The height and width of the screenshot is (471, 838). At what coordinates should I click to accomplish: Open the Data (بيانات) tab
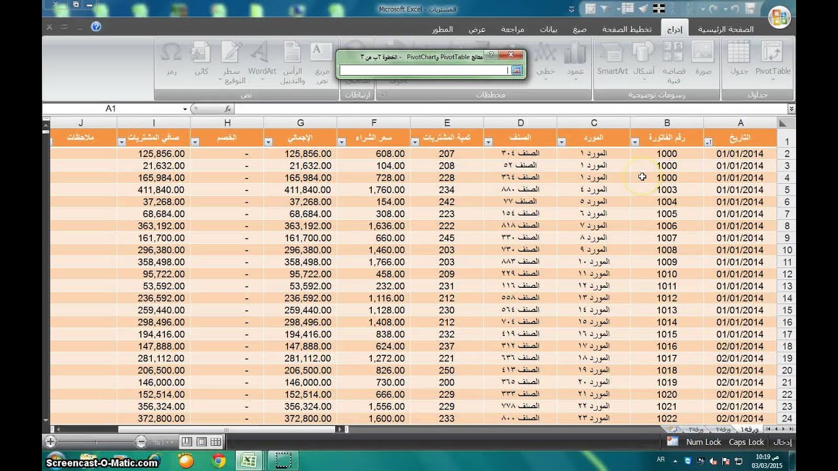[x=549, y=29]
